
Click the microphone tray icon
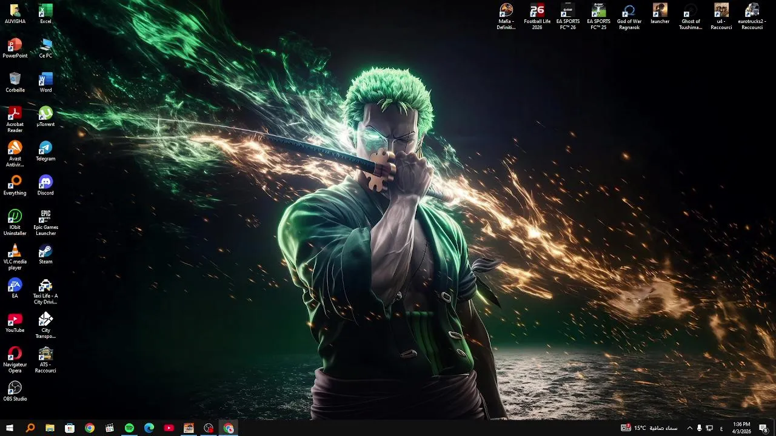pyautogui.click(x=699, y=428)
